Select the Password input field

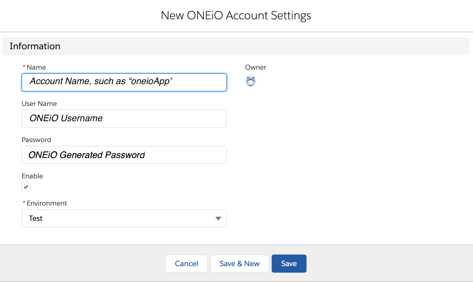(124, 155)
